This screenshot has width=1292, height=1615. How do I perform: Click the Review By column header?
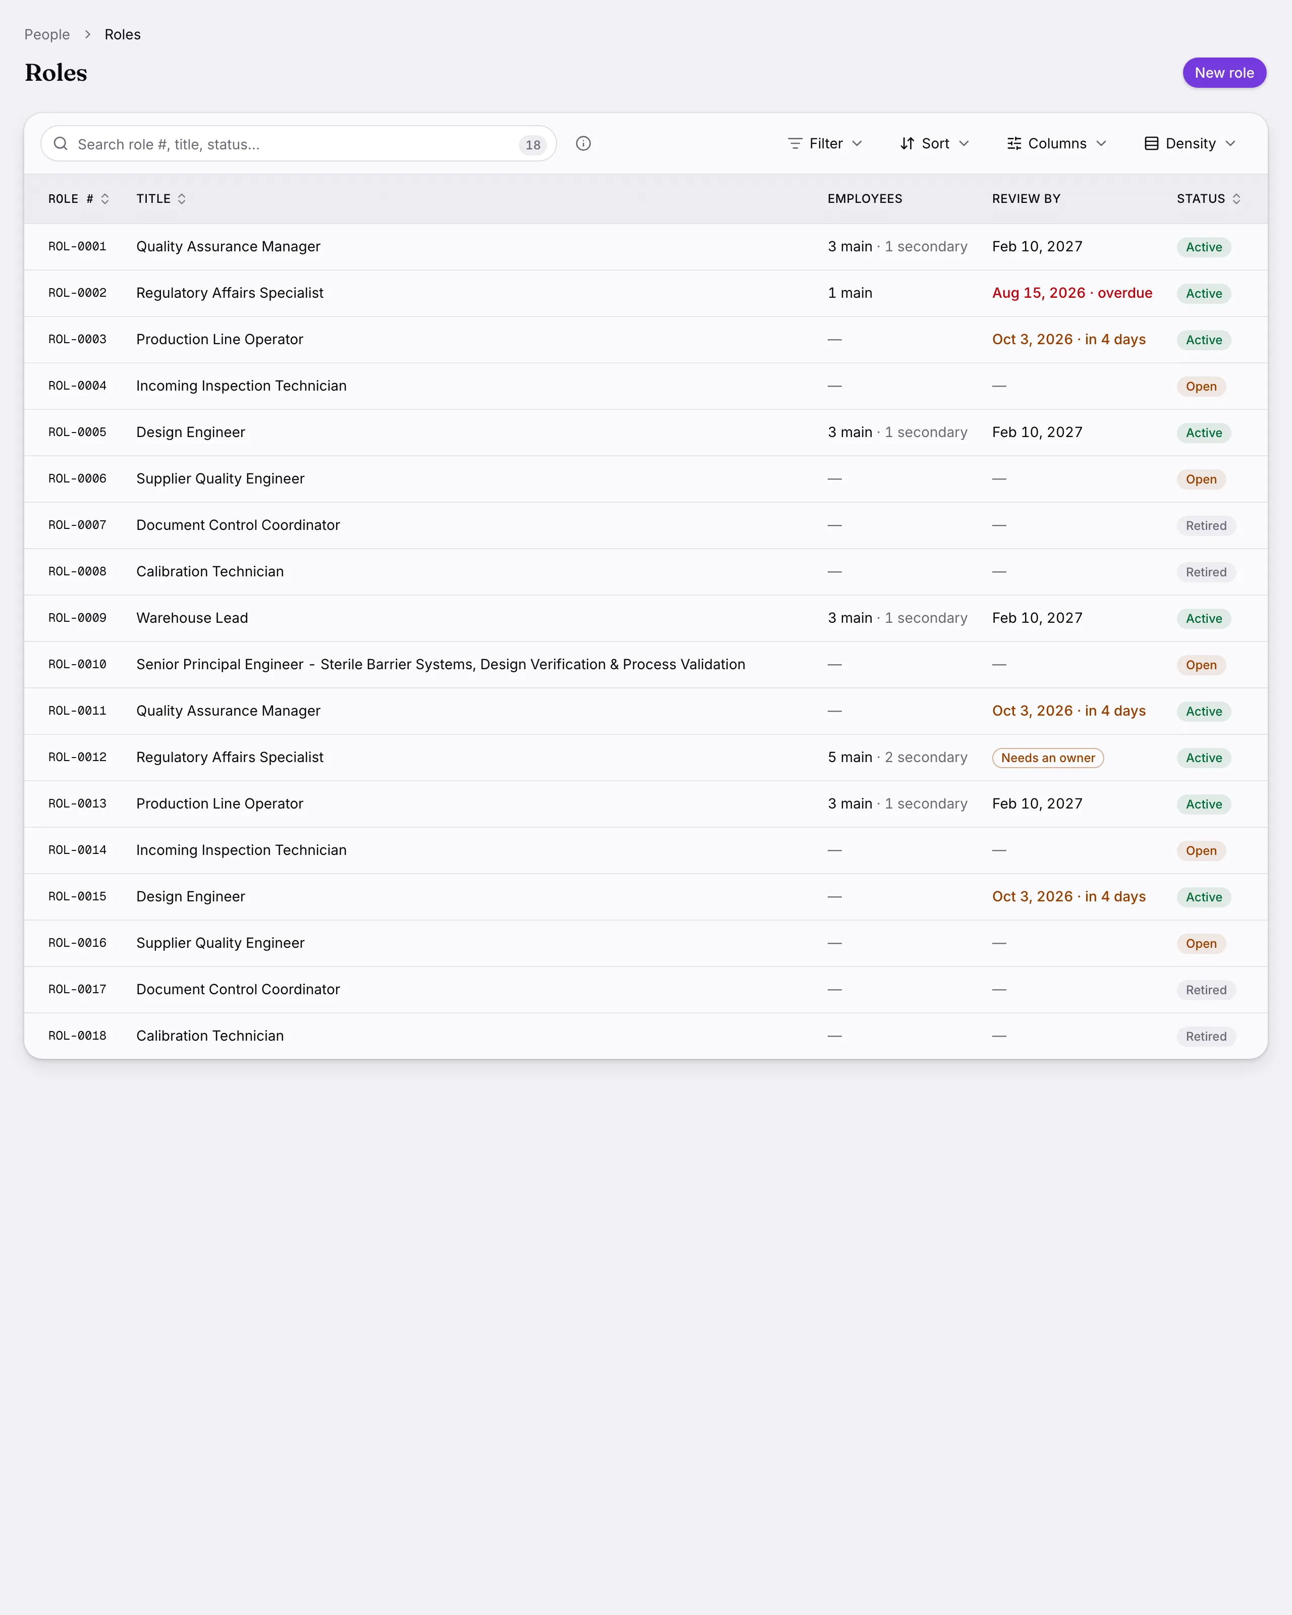coord(1026,198)
